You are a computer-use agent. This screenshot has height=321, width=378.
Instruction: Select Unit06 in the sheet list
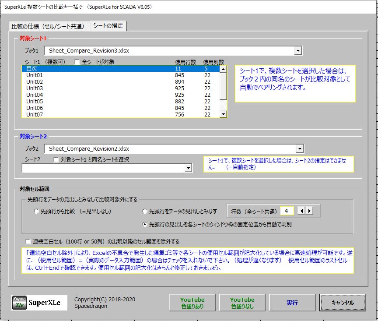(x=121, y=108)
